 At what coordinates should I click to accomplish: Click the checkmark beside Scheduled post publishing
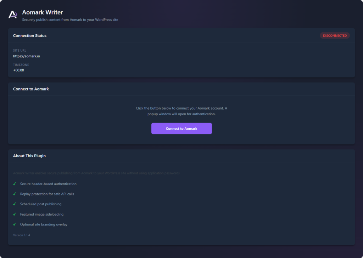click(x=15, y=204)
